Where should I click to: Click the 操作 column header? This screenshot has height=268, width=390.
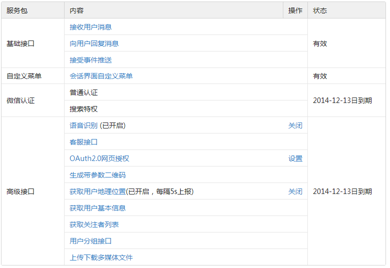coord(295,10)
